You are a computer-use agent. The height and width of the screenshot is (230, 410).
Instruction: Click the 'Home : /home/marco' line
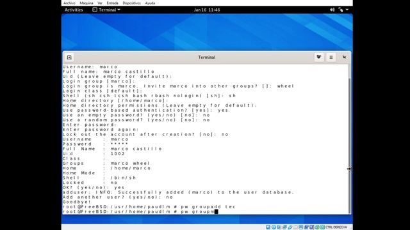pos(107,168)
